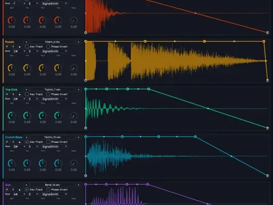Viewport: 273px width, 205px height.
Task: Click the Fine knob in Top Kick layer
Action: click(x=58, y=116)
